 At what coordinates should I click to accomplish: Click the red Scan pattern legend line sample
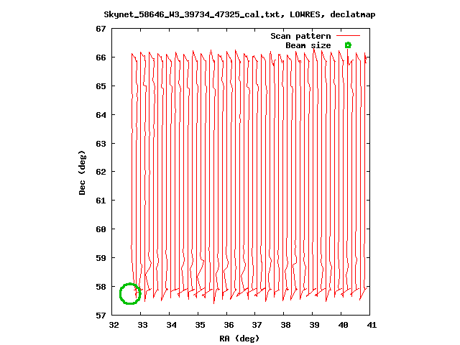348,36
